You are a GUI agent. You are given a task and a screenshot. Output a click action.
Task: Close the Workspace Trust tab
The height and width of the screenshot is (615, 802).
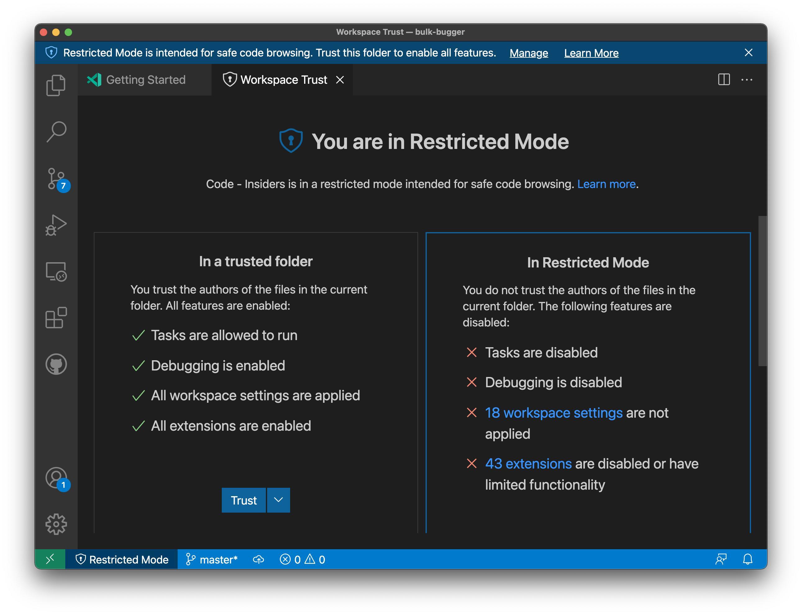coord(340,79)
